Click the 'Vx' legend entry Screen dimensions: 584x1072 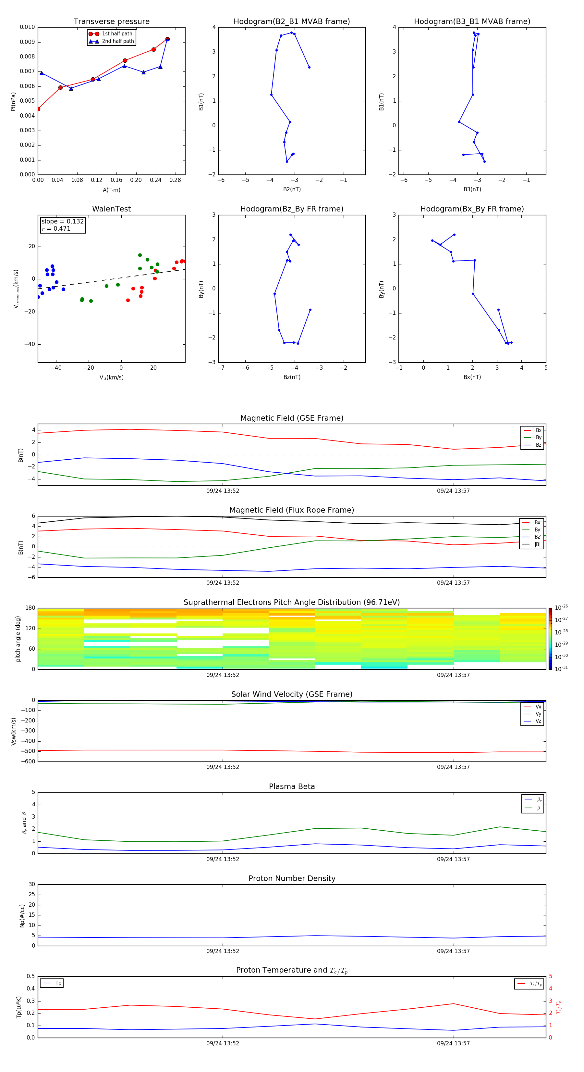coord(532,707)
